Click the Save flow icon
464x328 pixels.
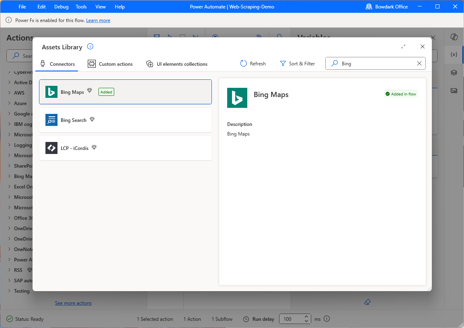(157, 36)
